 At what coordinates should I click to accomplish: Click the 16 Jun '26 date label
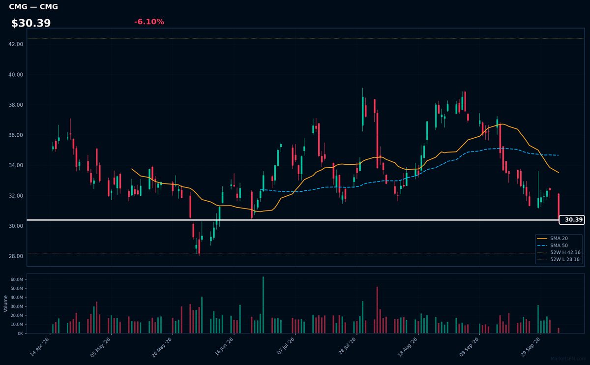pyautogui.click(x=224, y=346)
